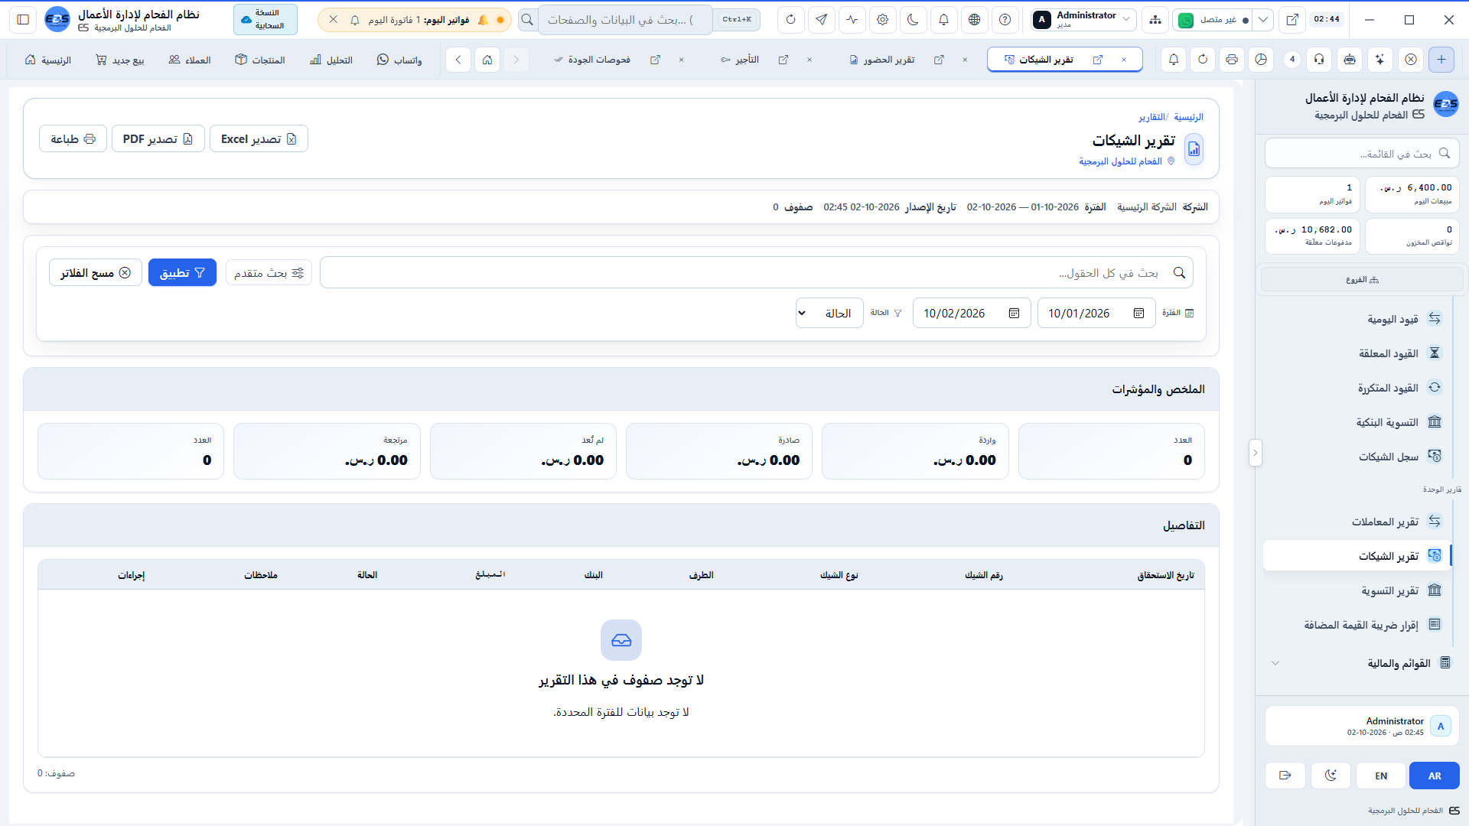Image resolution: width=1469 pixels, height=826 pixels.
Task: Switch language to EN
Action: (x=1381, y=776)
